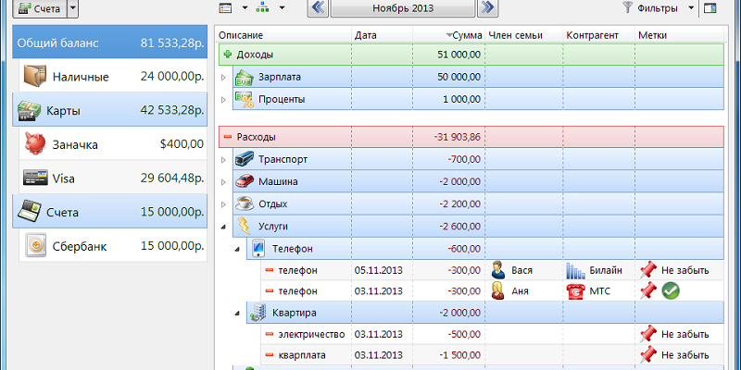Screen dimensions: 741x370
Task: Open the Счета dropdown arrow
Action: tap(73, 8)
